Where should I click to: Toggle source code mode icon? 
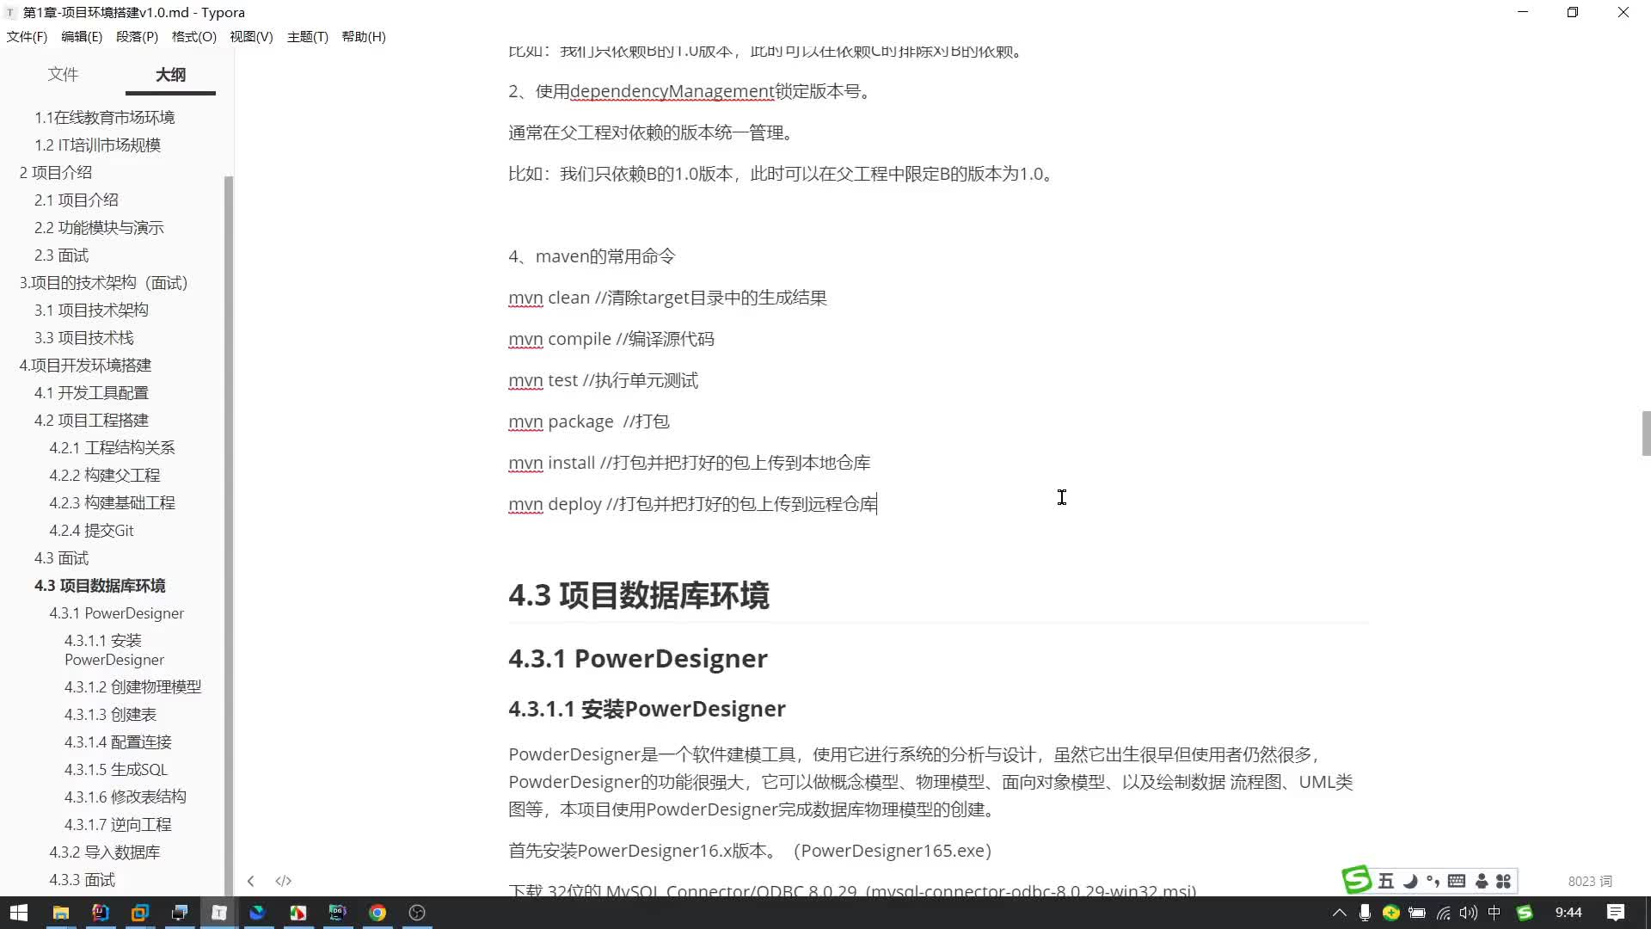(x=283, y=881)
